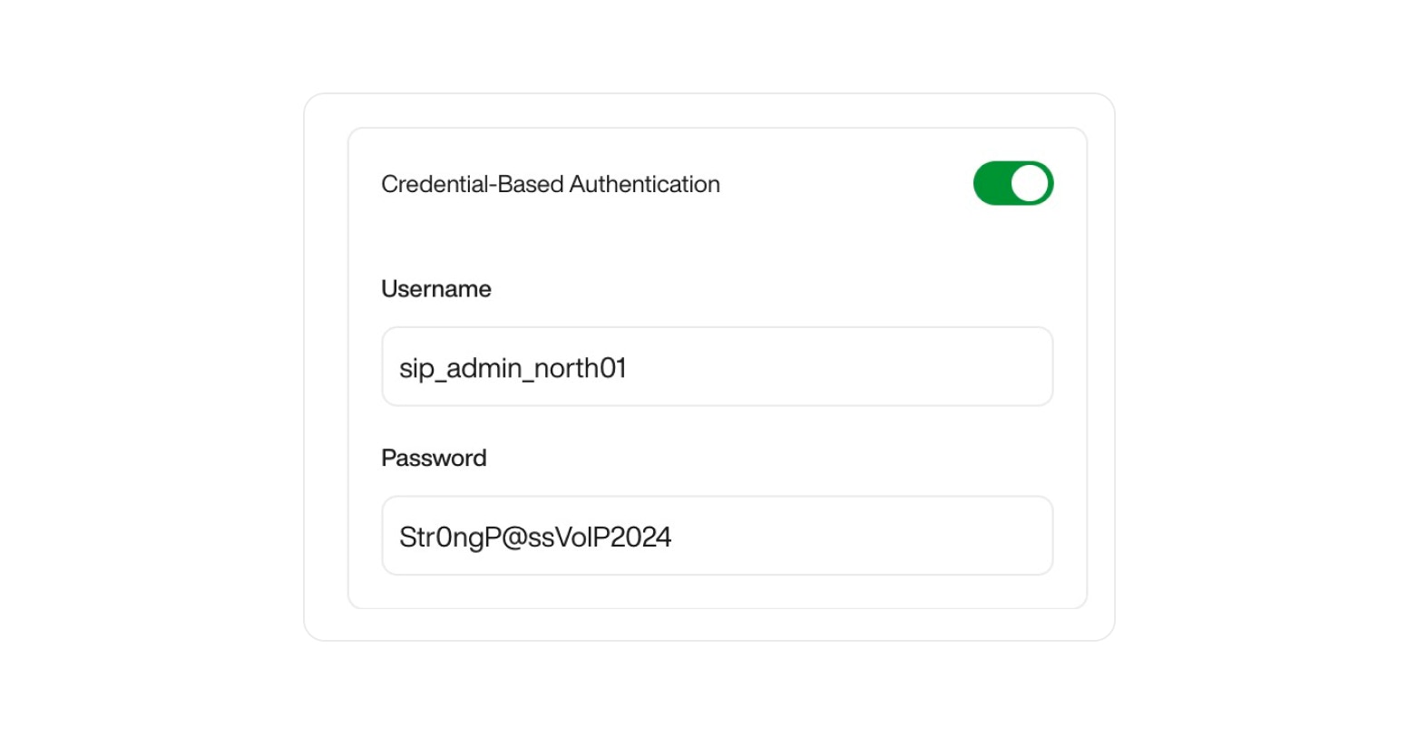Click the Credential-Based Authentication heading text
Screen dimensions: 1417x736
pos(551,184)
